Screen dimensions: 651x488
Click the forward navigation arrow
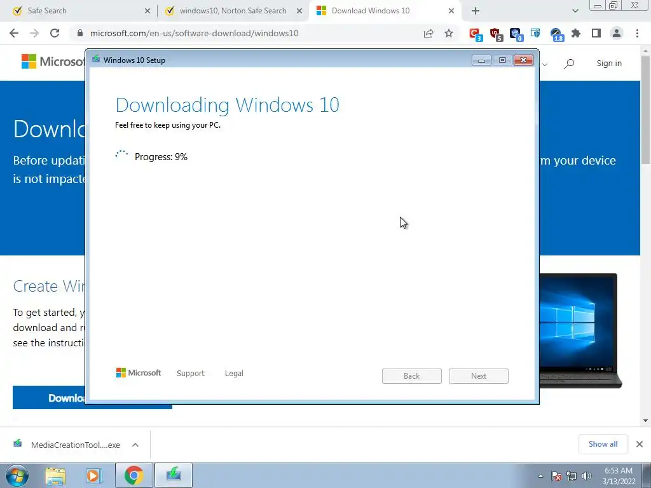tap(34, 33)
